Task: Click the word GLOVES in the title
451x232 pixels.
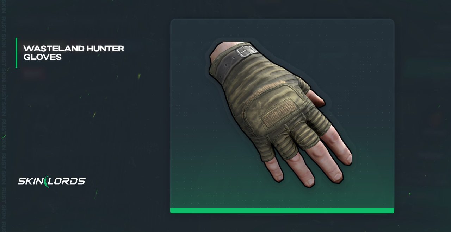Action: pyautogui.click(x=42, y=57)
